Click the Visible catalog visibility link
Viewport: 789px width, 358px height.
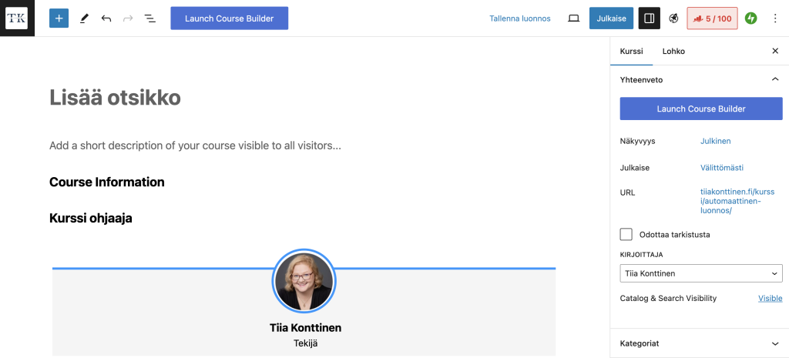[770, 298]
